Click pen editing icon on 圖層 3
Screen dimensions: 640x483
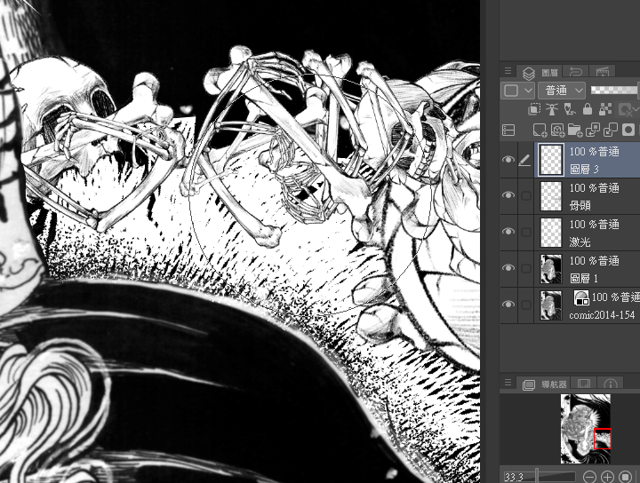(x=525, y=160)
